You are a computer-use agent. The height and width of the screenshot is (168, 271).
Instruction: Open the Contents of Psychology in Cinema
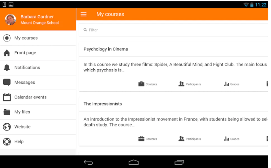tap(148, 84)
